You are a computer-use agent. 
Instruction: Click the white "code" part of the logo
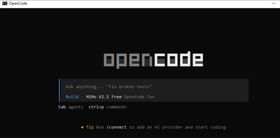click(x=179, y=59)
